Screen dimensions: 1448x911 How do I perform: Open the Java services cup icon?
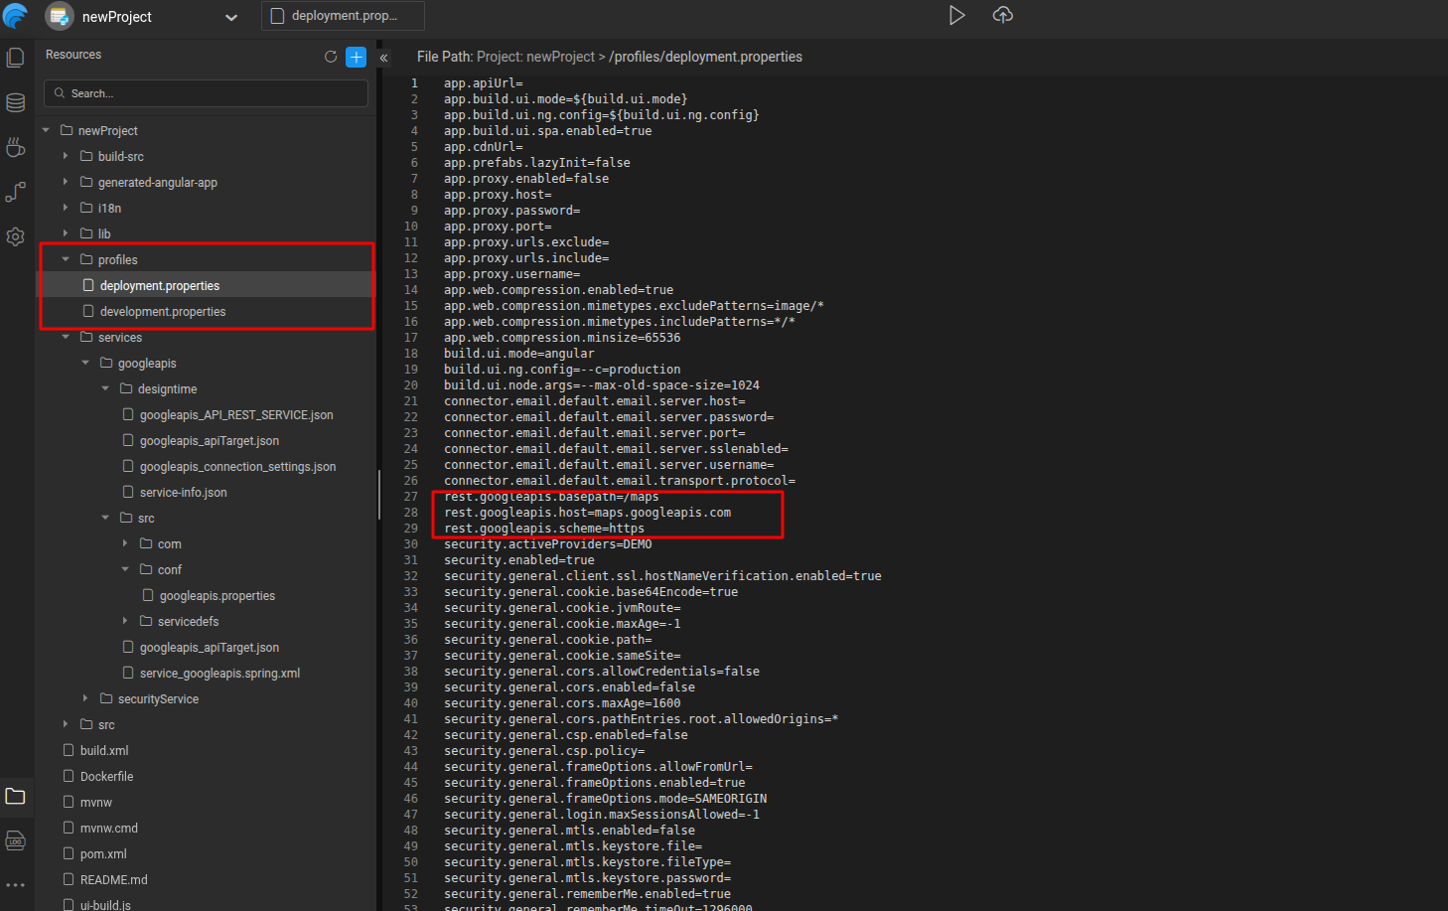(16, 148)
